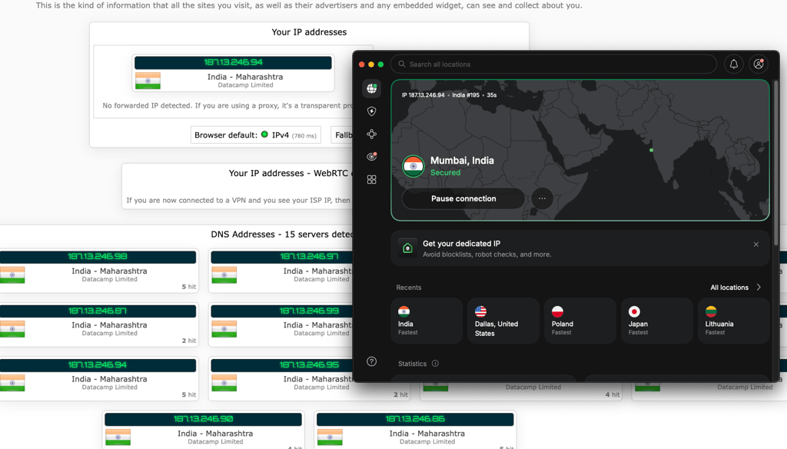
Task: Click DNS address 187.13.246.90
Action: pos(203,419)
